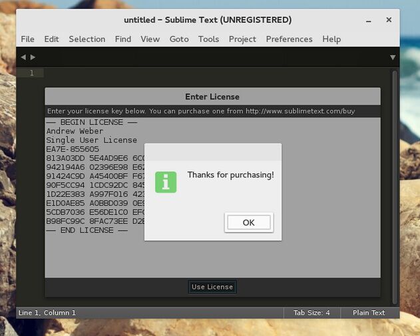
Task: Open the View menu
Action: (x=150, y=39)
